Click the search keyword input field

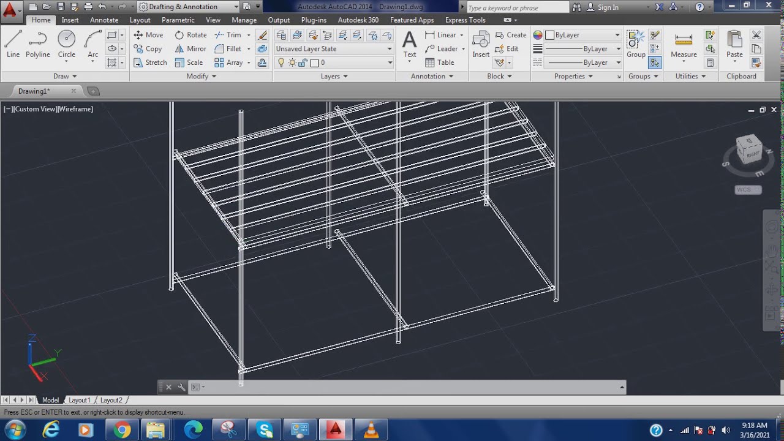point(518,7)
